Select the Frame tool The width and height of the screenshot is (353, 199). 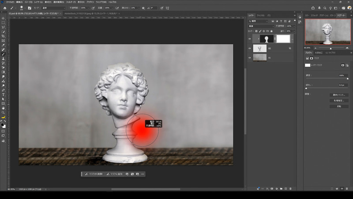3,41
